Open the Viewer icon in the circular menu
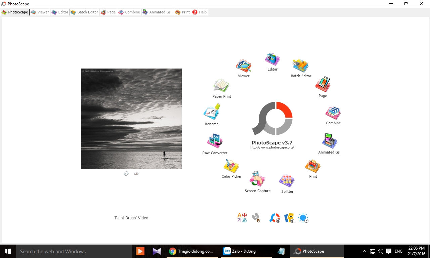This screenshot has width=430, height=258. click(244, 66)
